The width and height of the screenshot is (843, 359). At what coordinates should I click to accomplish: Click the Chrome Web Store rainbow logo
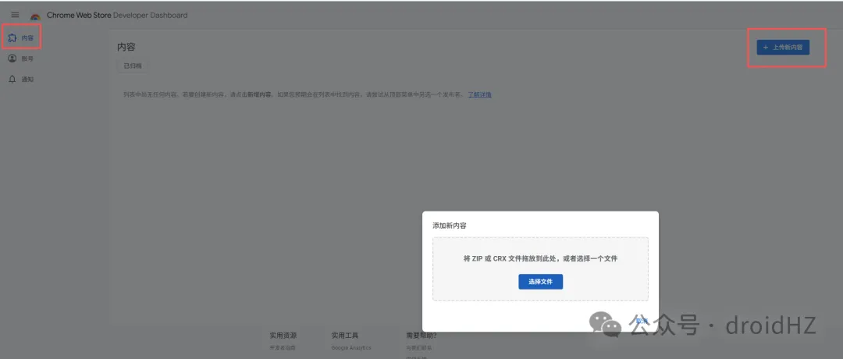pyautogui.click(x=35, y=16)
